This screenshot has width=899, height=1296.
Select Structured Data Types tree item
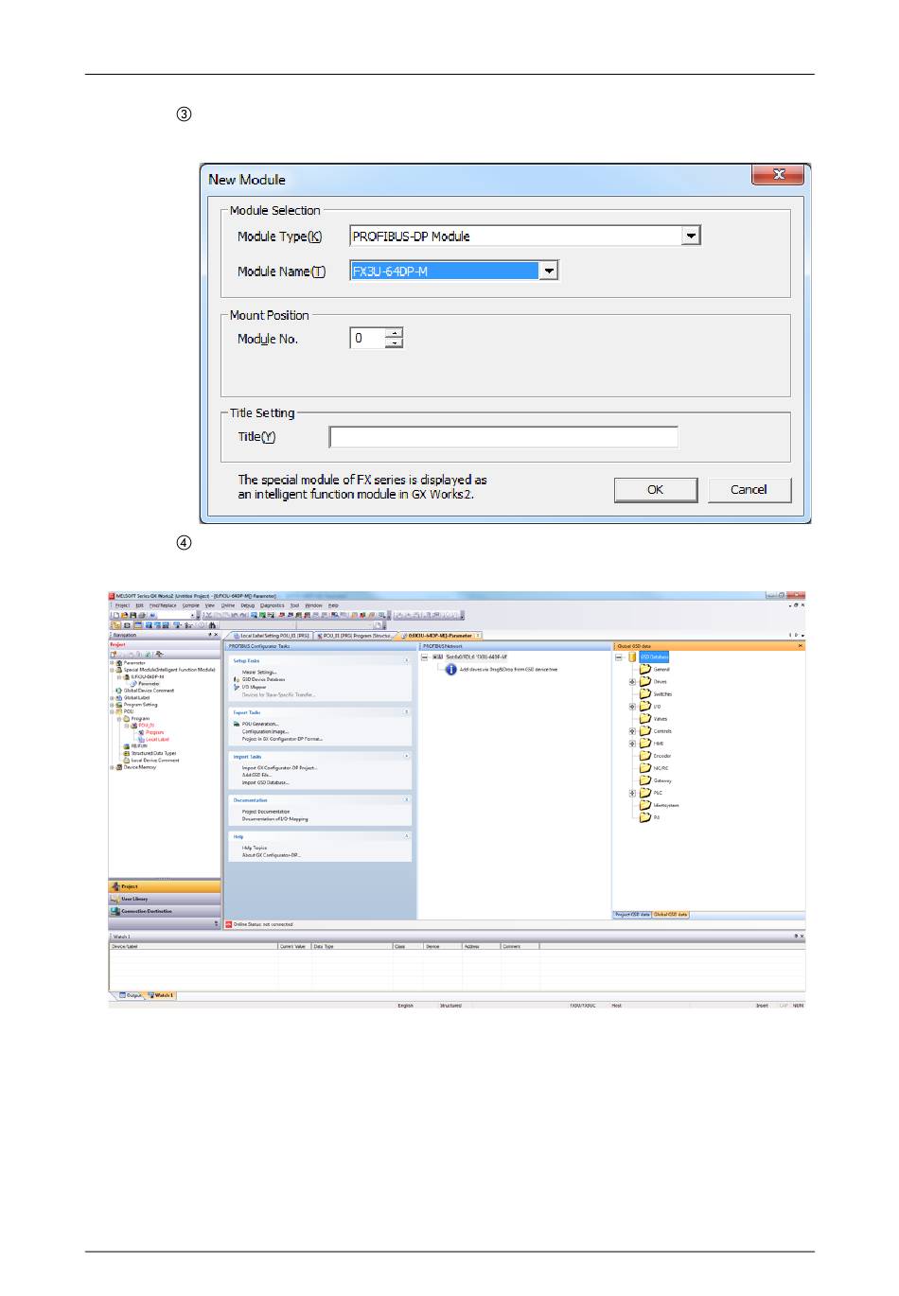[x=153, y=753]
